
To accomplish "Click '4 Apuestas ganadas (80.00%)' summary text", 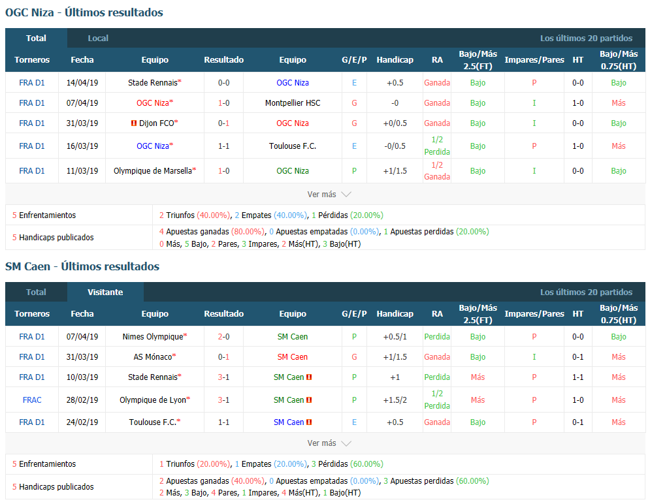I will 212,232.
